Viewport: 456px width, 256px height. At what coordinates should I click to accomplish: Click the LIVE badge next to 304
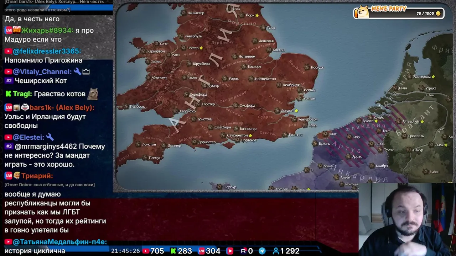(x=202, y=251)
